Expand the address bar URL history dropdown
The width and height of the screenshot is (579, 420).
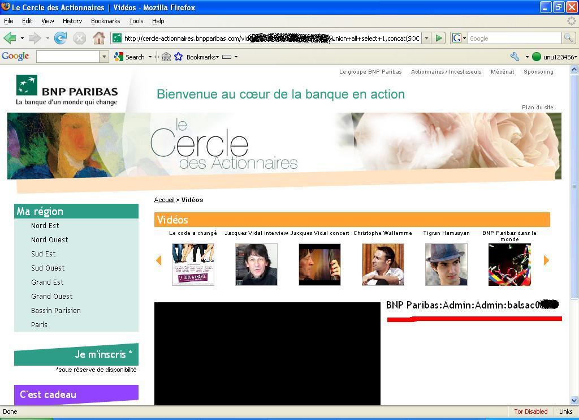pos(426,38)
